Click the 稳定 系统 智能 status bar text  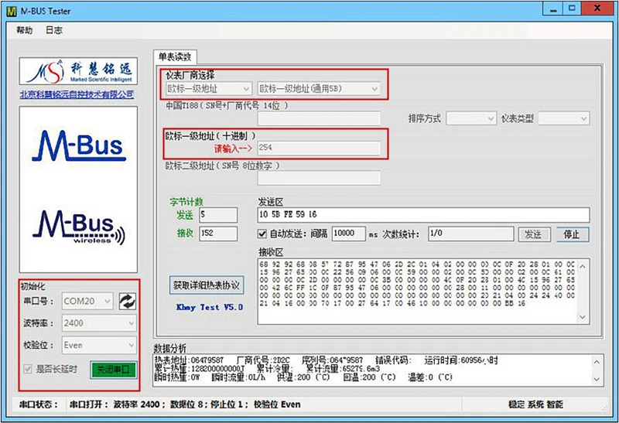[x=535, y=404]
